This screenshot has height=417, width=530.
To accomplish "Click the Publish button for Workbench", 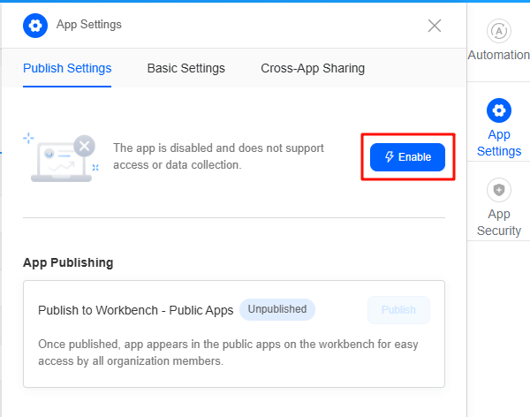I will pyautogui.click(x=399, y=310).
